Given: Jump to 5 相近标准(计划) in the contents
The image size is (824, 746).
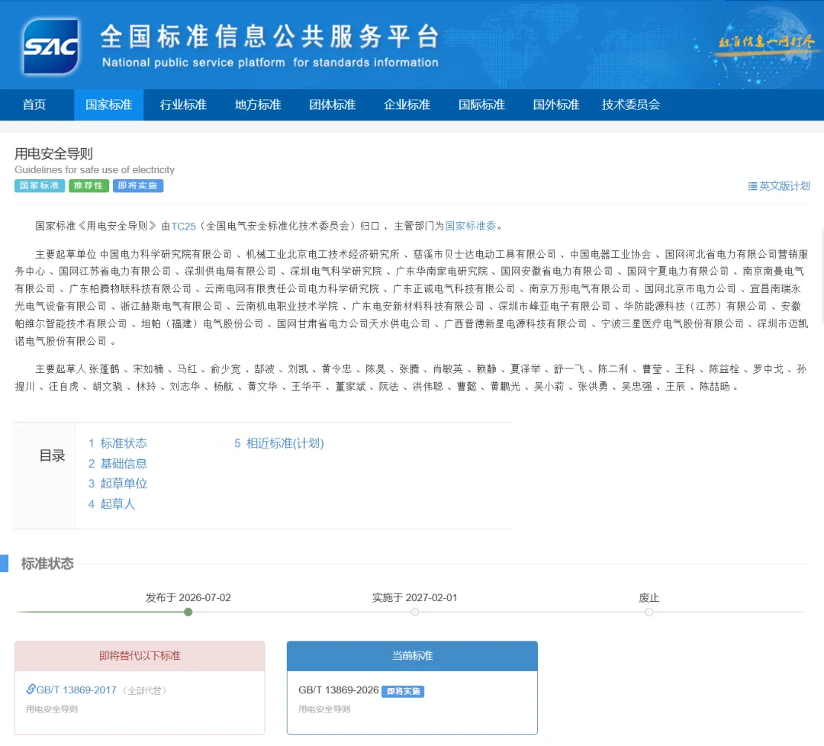Looking at the screenshot, I should coord(279,443).
